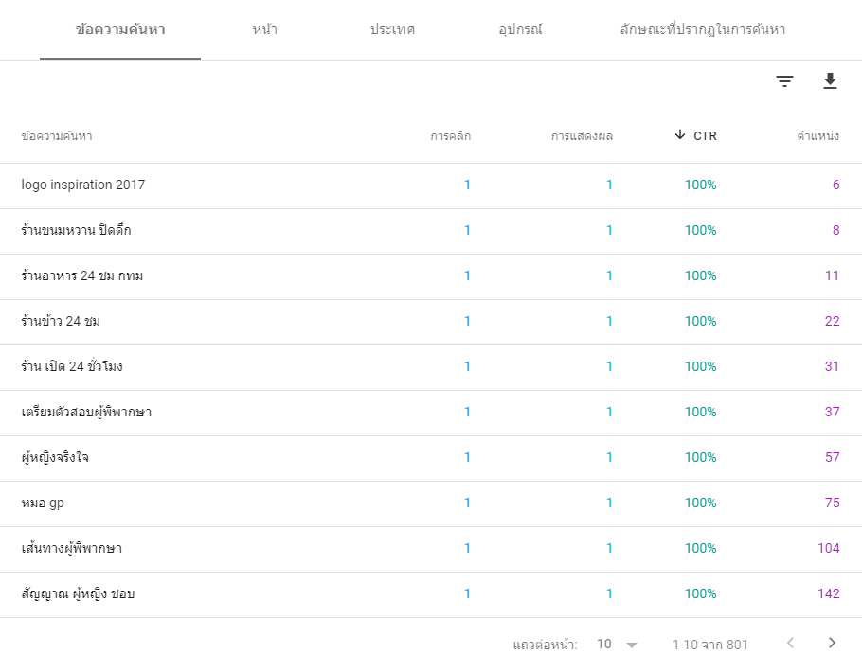Go to previous page arrow

[791, 643]
